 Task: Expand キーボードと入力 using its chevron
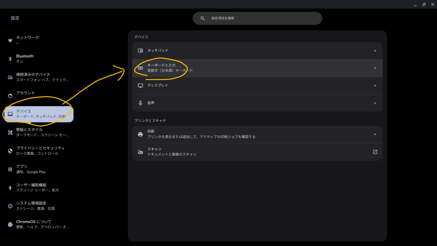point(375,68)
